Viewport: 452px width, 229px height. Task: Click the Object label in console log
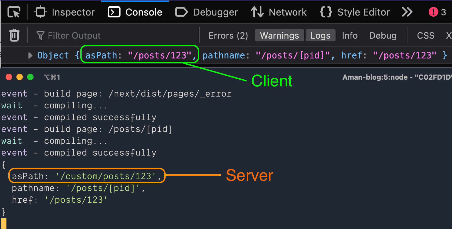53,55
